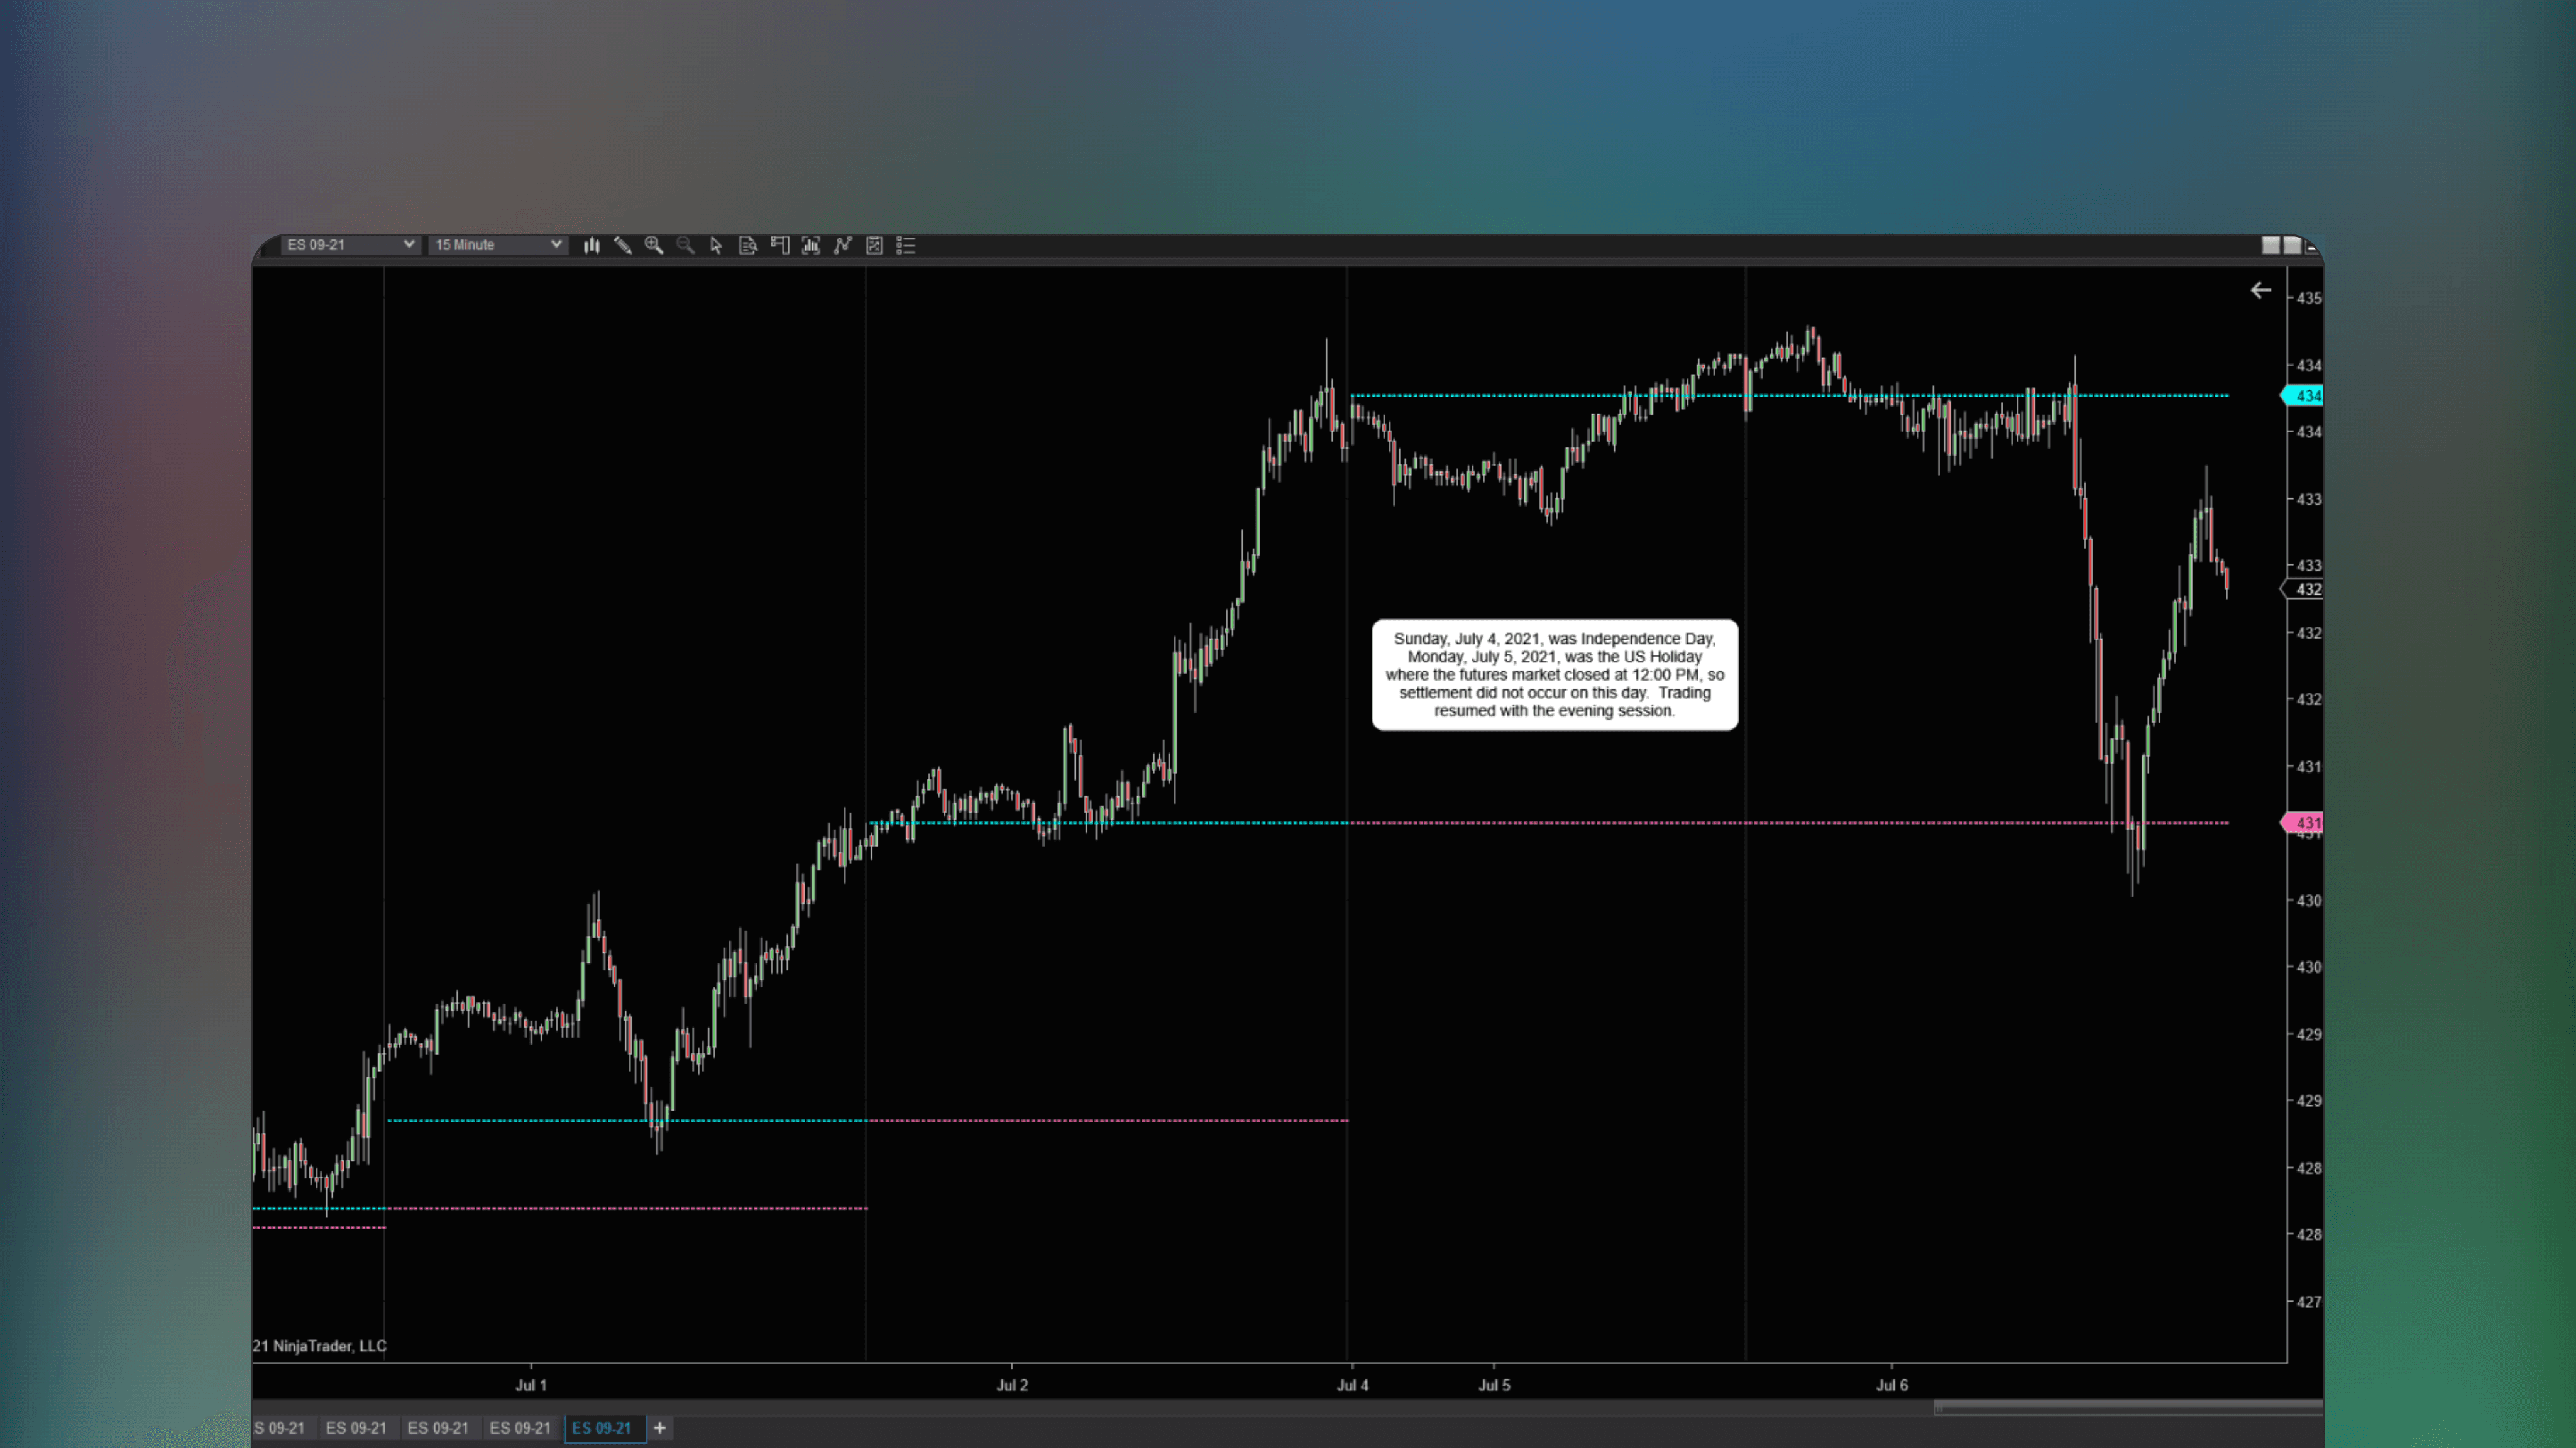Toggle the Chart Trader panel icon

781,245
